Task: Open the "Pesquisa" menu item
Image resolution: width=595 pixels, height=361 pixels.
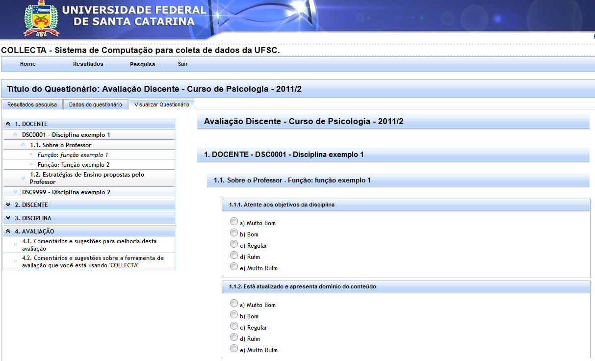Action: tap(142, 64)
